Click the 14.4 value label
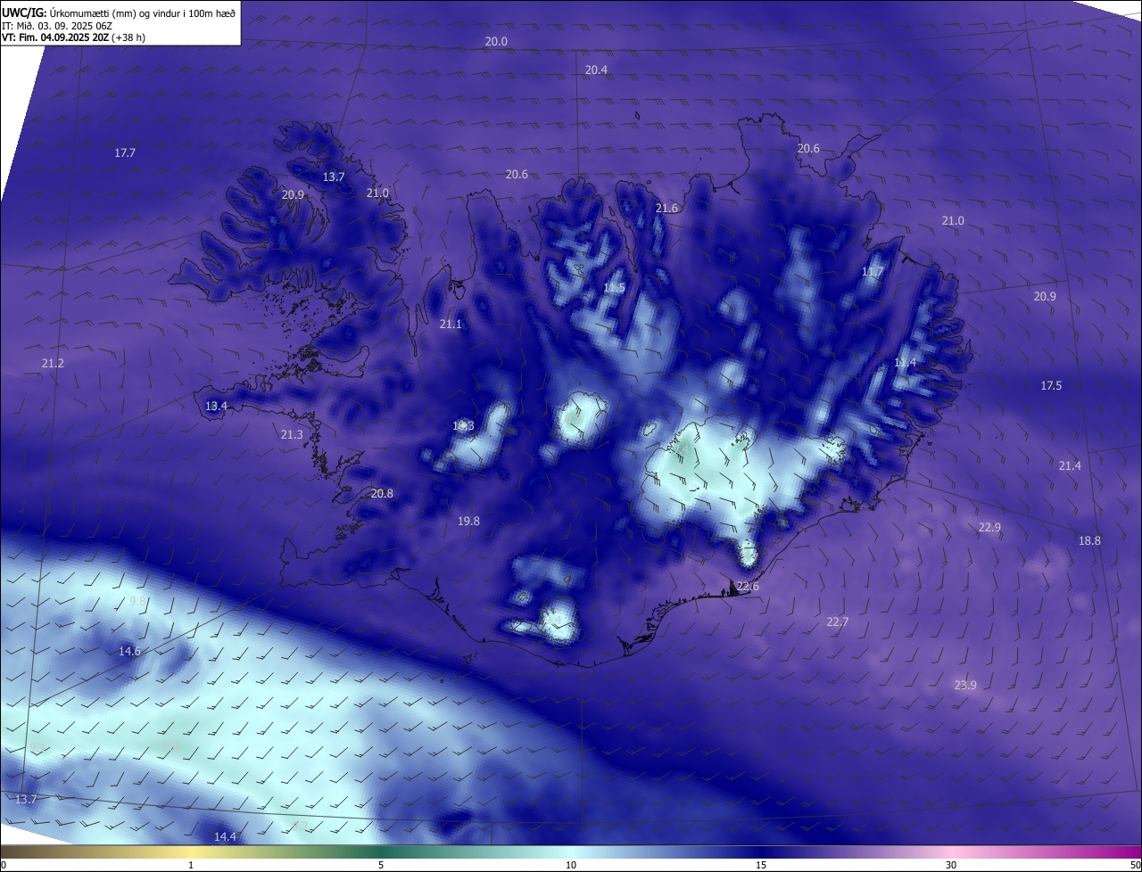The width and height of the screenshot is (1142, 872). point(225,837)
